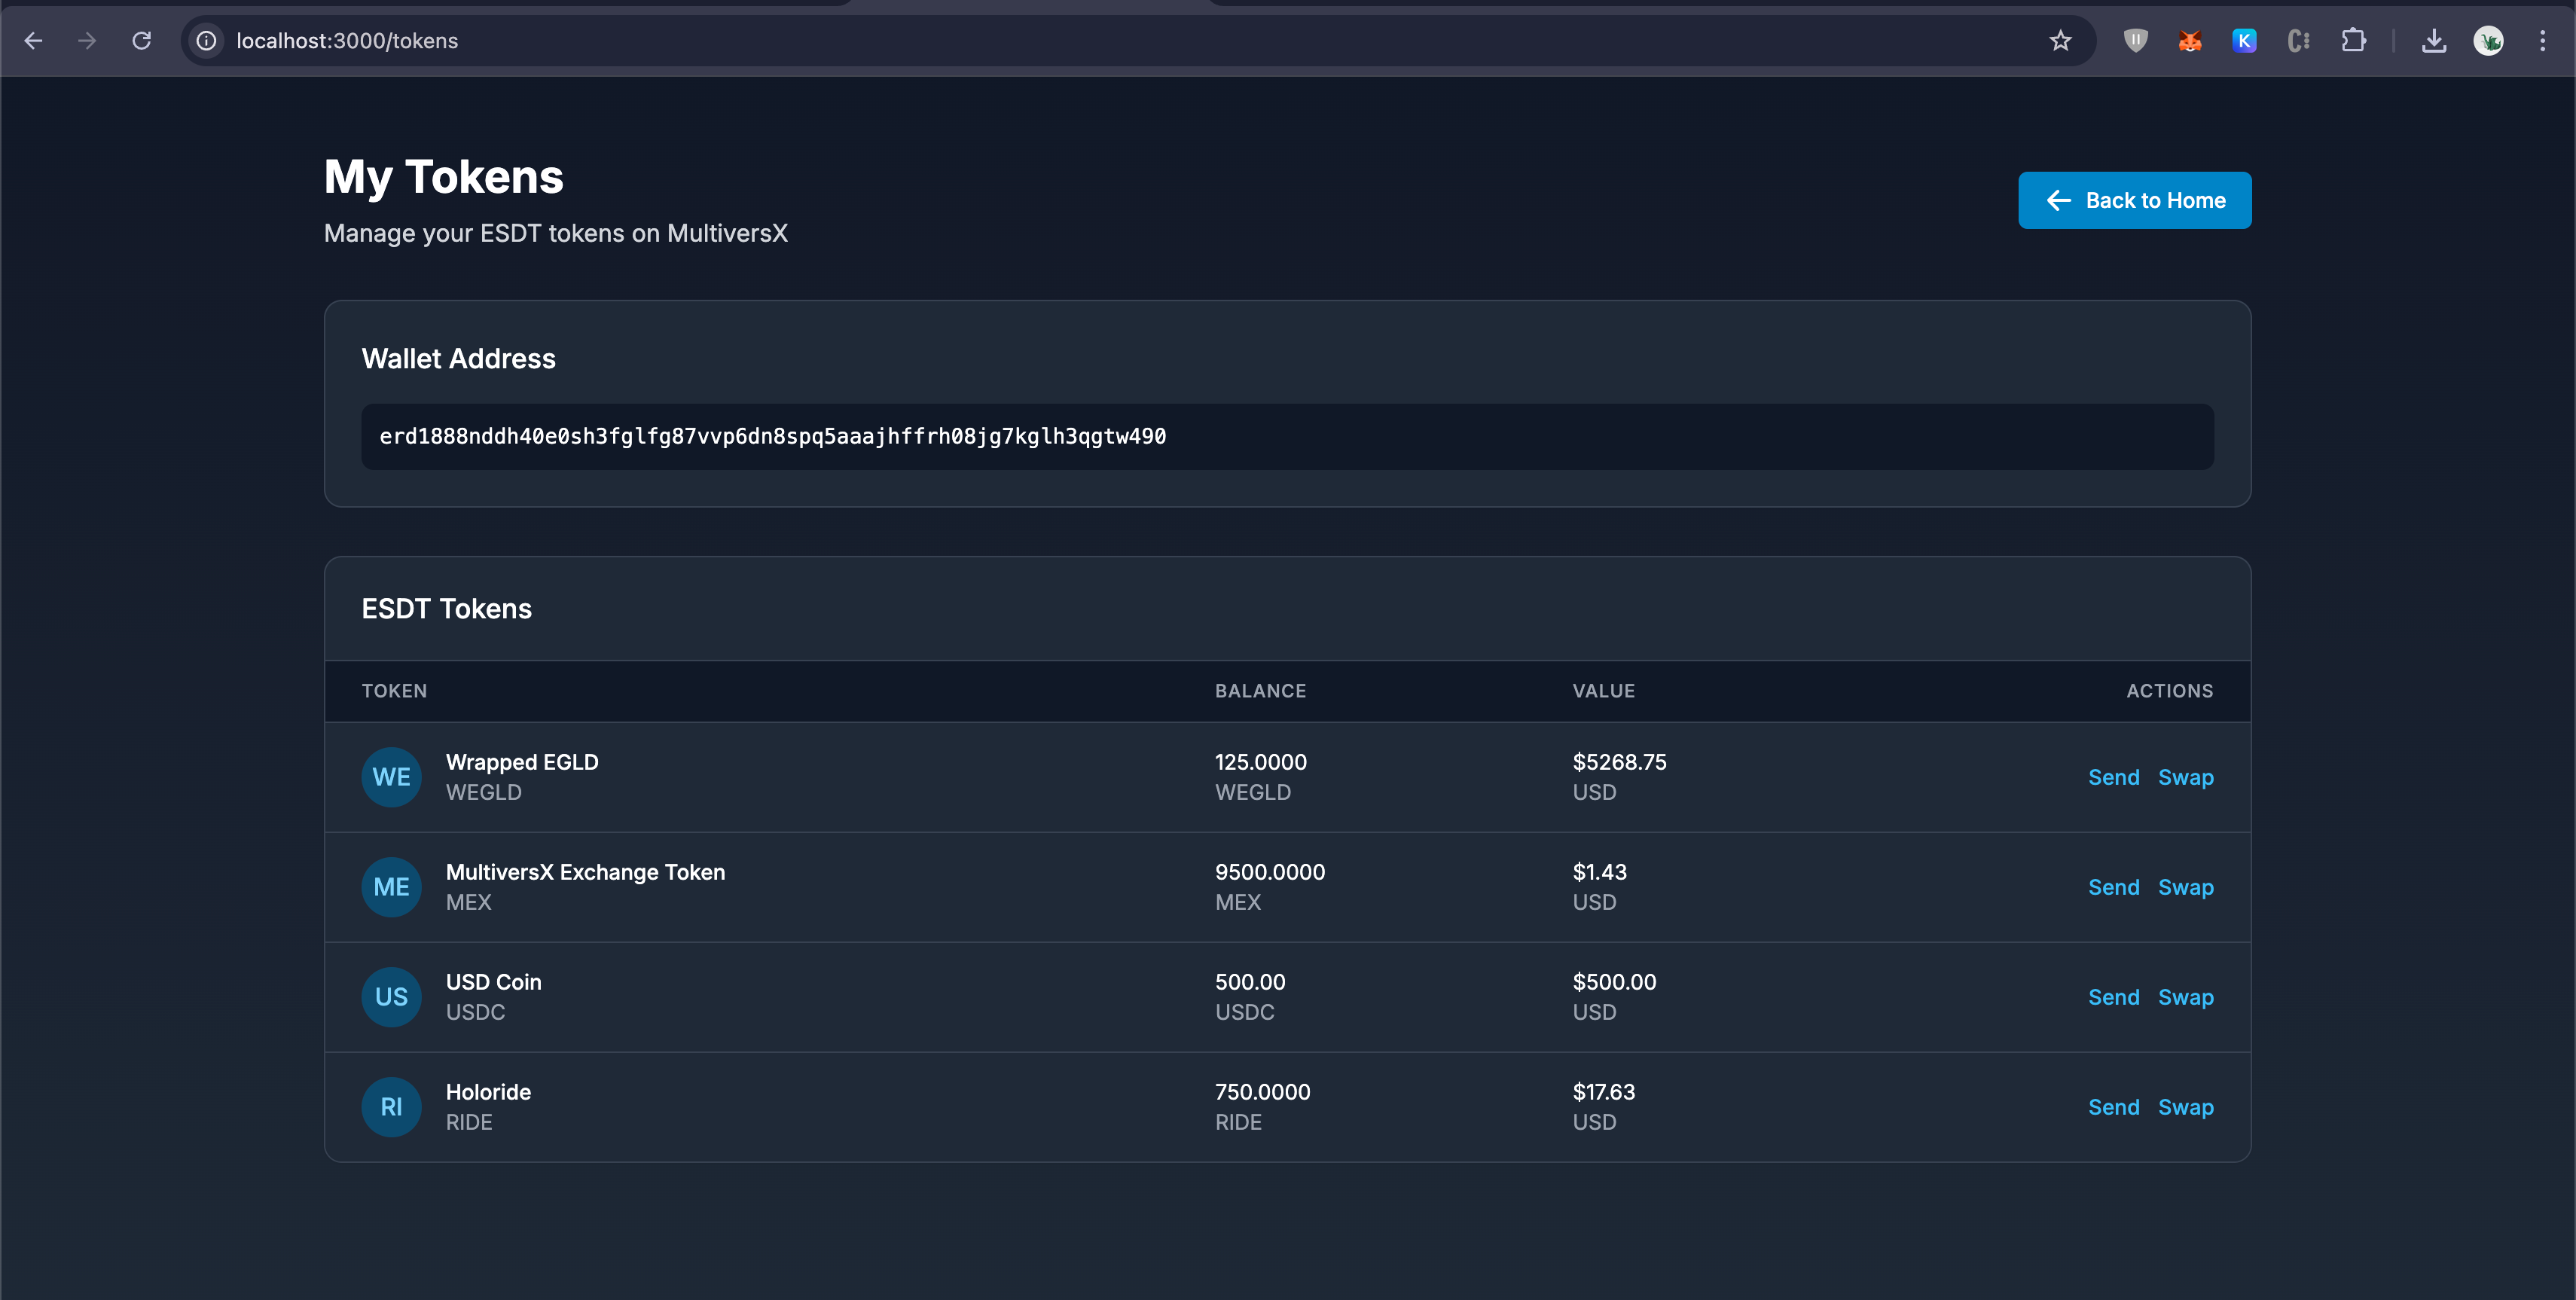The image size is (2576, 1300).
Task: Open the extensions puzzle icon
Action: pos(2353,41)
